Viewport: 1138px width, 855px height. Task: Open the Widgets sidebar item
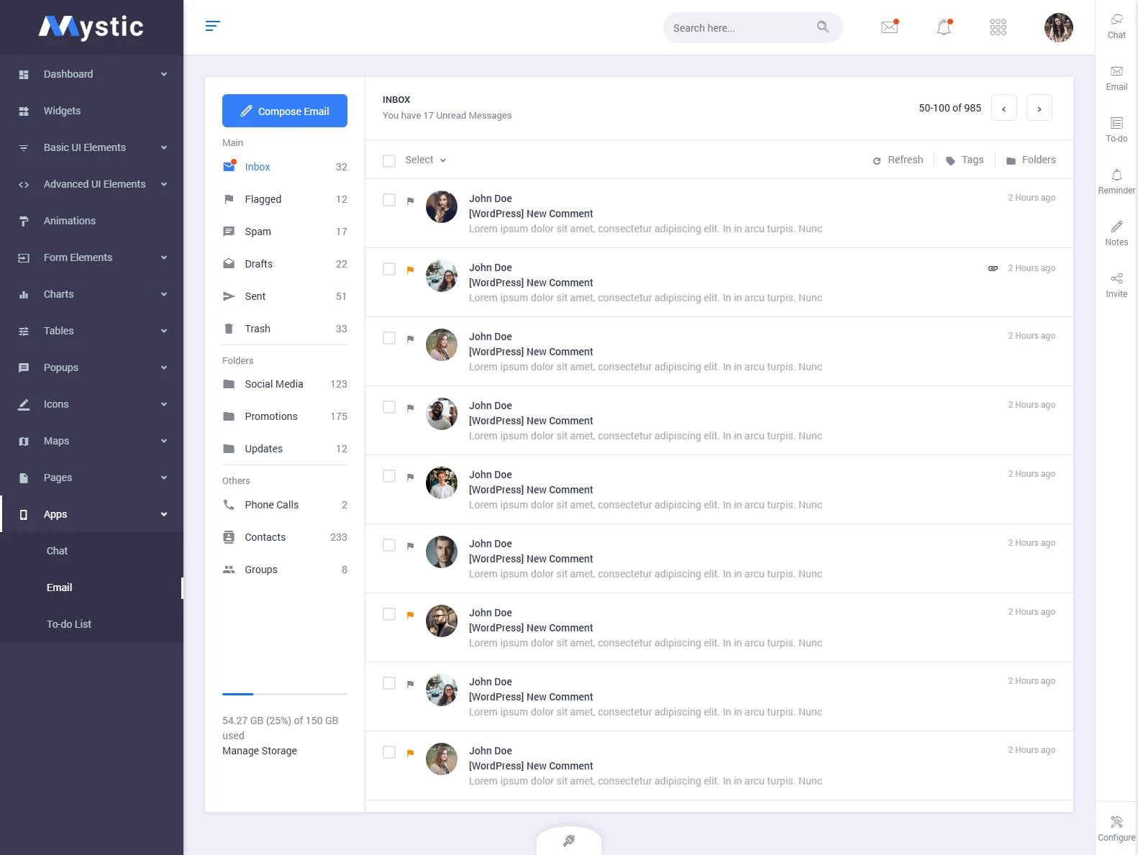pos(91,111)
